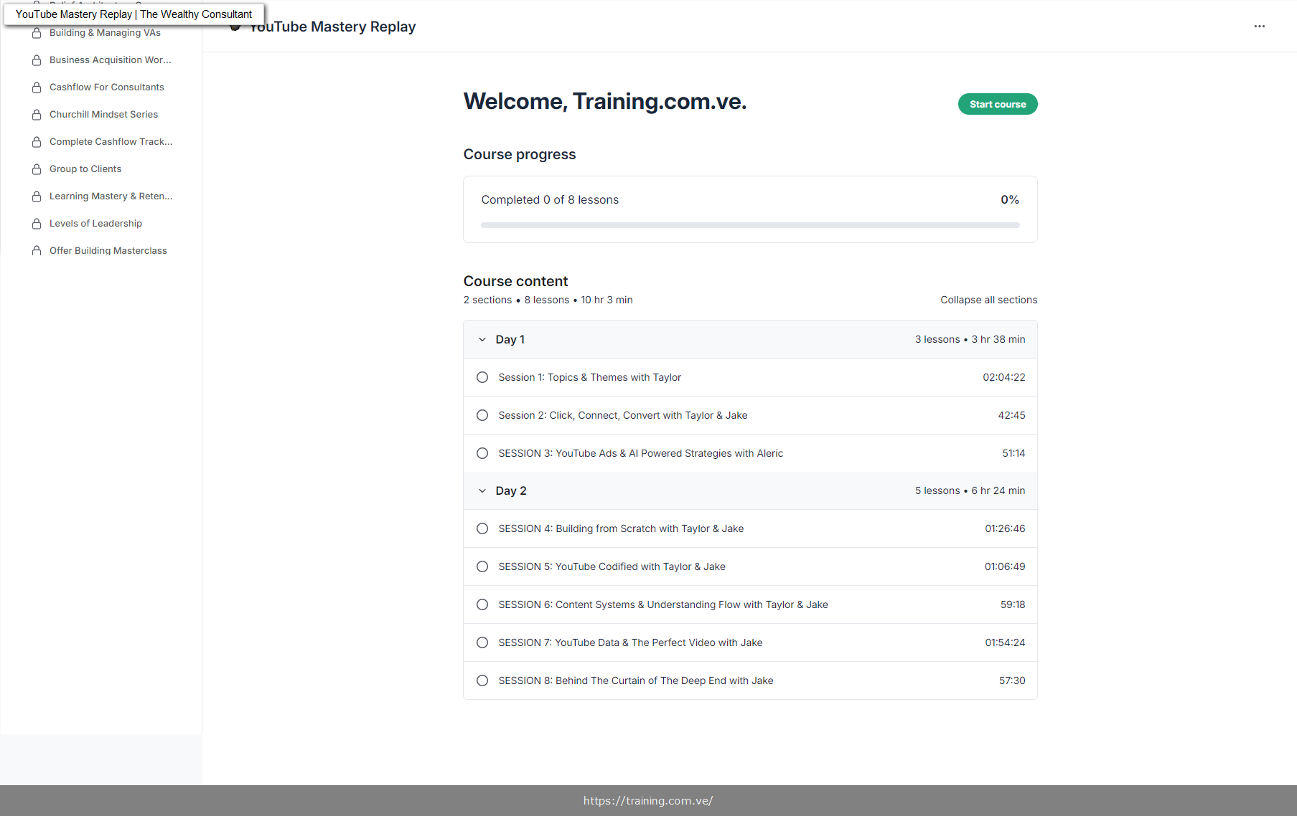Click the lock icon beside Building & Managing VAs

[37, 32]
